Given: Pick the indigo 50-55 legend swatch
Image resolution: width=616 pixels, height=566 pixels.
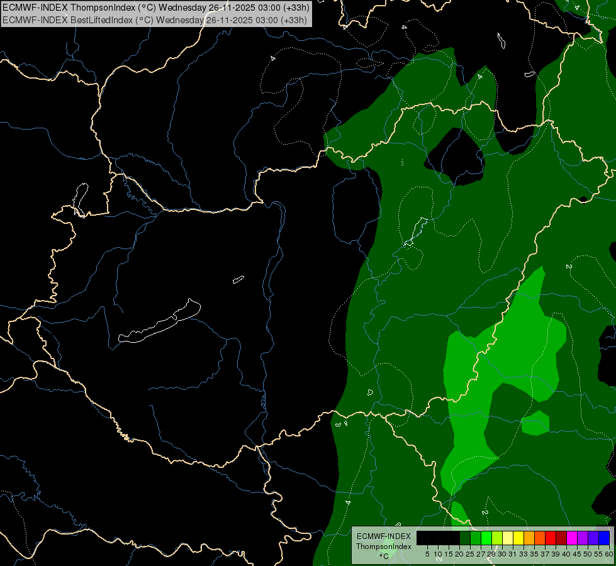Looking at the screenshot, I should pyautogui.click(x=593, y=538).
